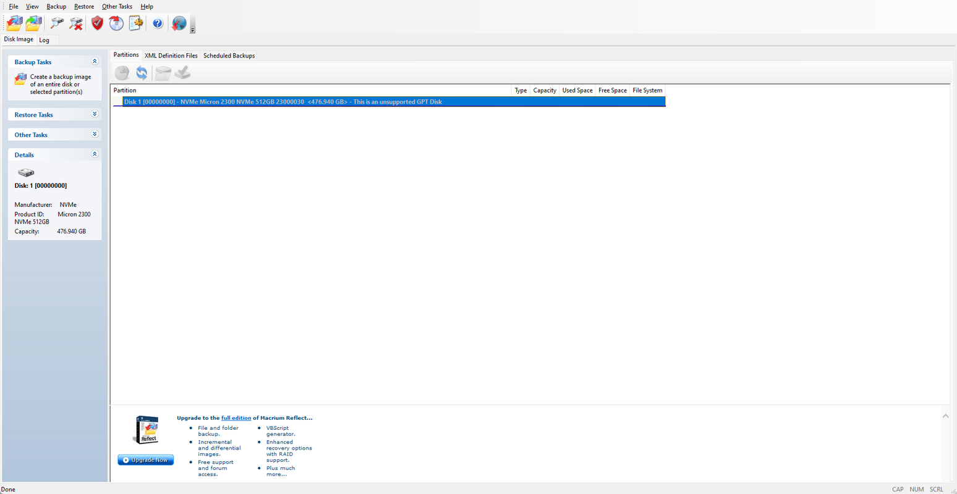This screenshot has height=494, width=957.
Task: Expand the Restore Tasks panel
Action: tap(95, 114)
